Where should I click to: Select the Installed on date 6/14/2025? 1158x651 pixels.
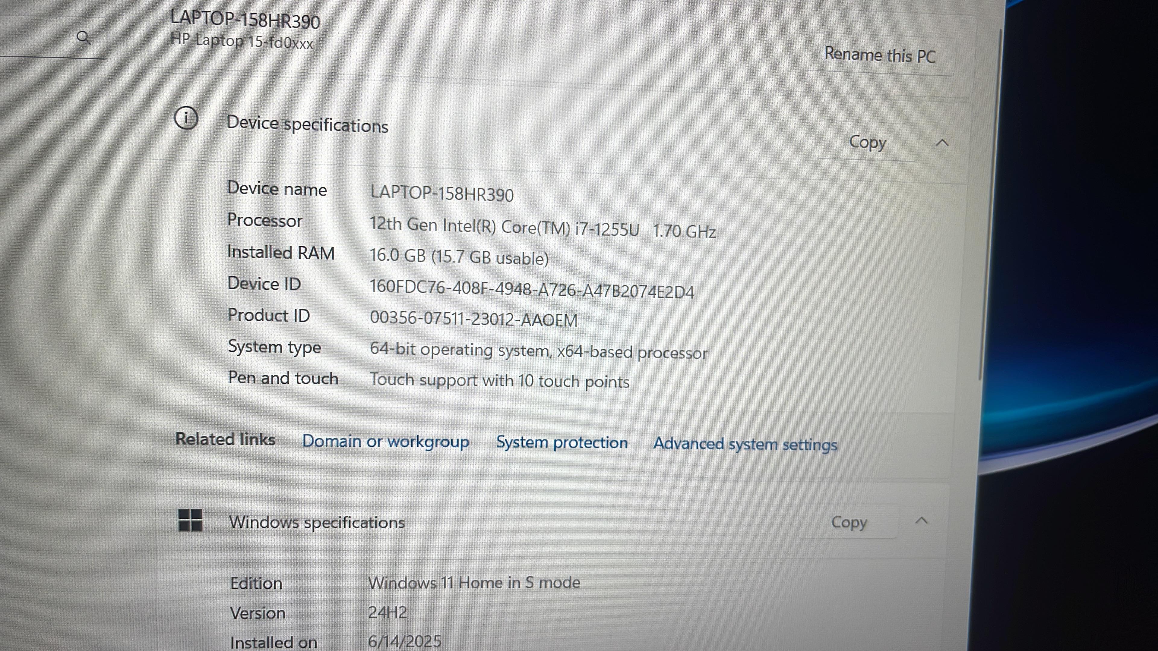click(x=404, y=641)
